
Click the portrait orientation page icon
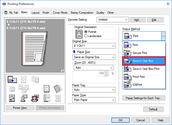point(79,34)
